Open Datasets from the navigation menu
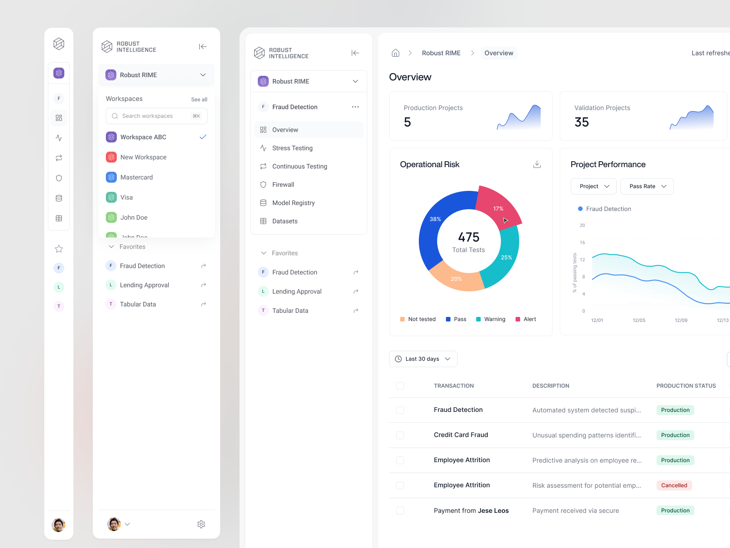Viewport: 730px width, 548px height. coord(285,221)
